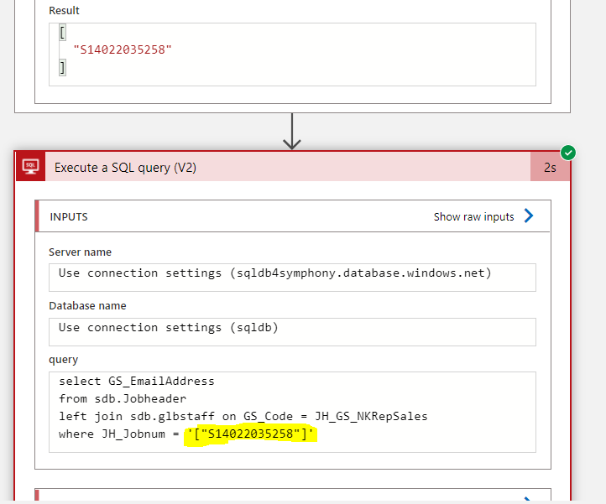Click the INPUTS section heading
Screen dimensions: 606x504
pos(69,216)
